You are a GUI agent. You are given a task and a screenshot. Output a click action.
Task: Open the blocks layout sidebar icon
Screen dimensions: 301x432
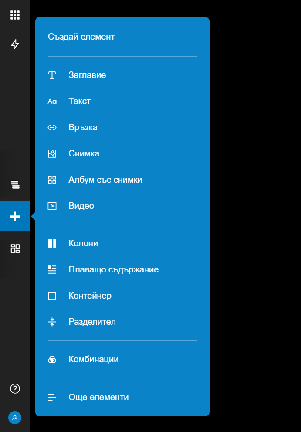click(x=15, y=248)
